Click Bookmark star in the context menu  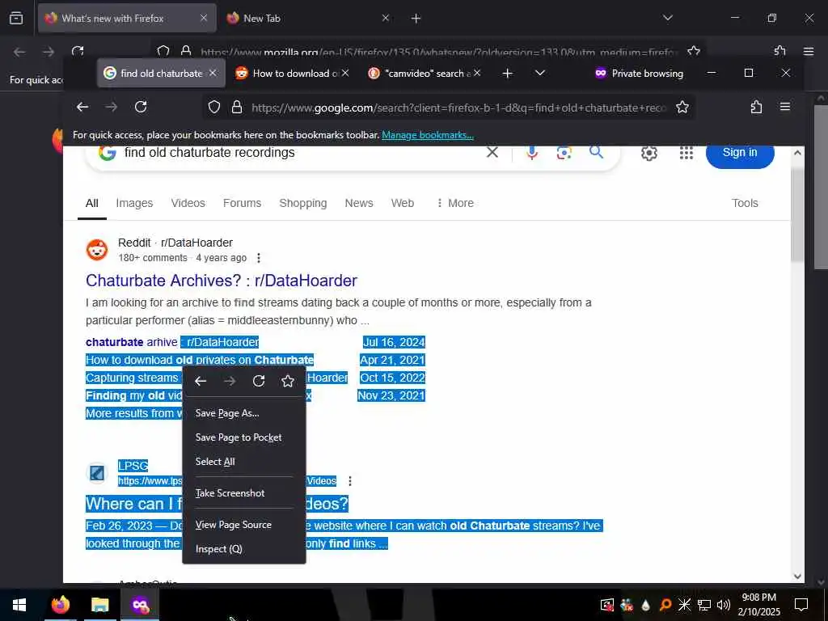pyautogui.click(x=288, y=382)
